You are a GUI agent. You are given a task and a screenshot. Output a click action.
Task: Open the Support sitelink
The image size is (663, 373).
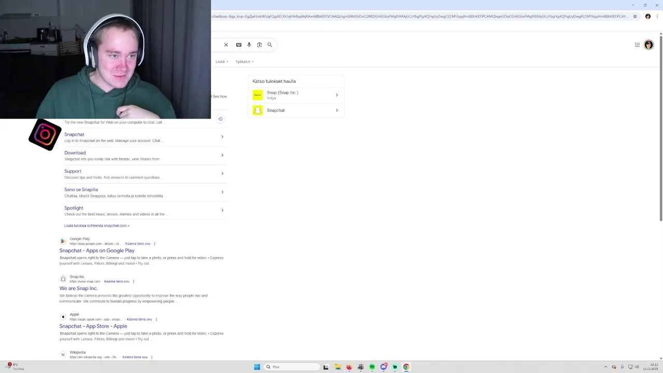[73, 171]
